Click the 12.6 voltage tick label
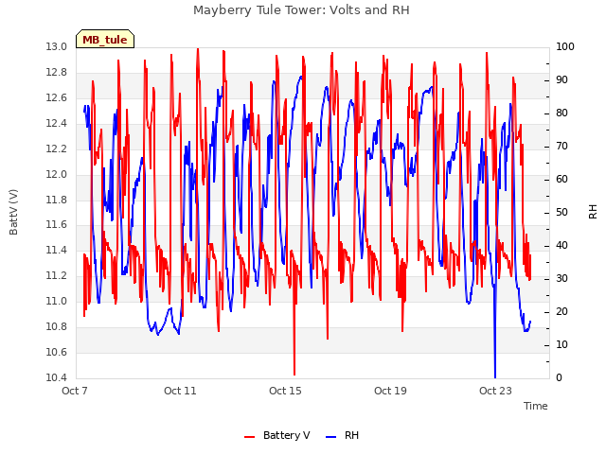606x454 pixels. (x=57, y=97)
